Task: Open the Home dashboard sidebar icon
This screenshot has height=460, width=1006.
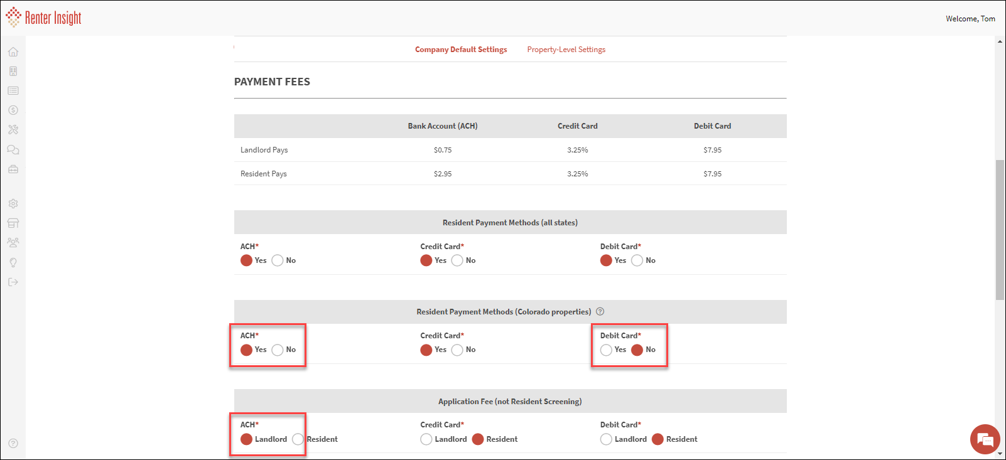Action: tap(13, 52)
